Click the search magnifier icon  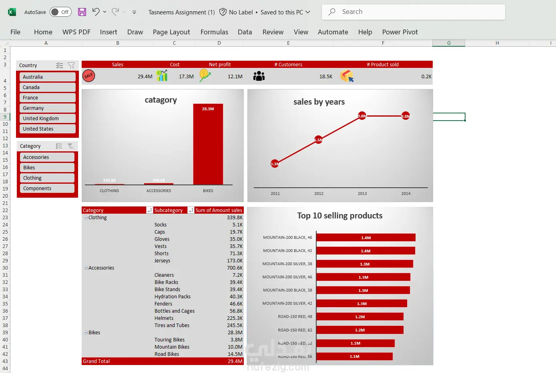click(x=332, y=12)
